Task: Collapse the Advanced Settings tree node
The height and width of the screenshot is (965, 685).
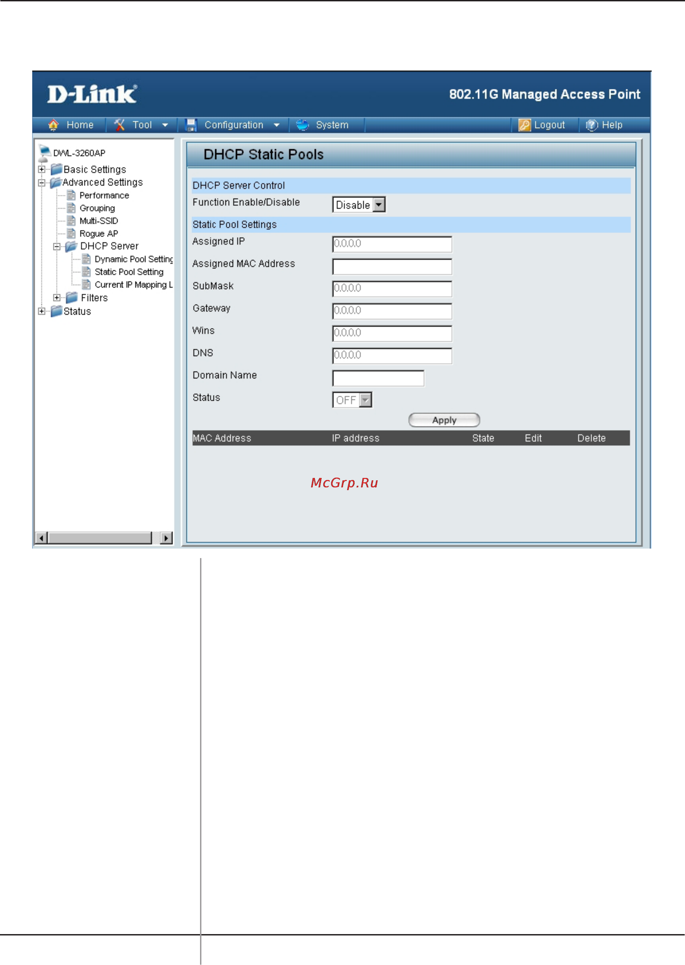Action: pos(41,183)
